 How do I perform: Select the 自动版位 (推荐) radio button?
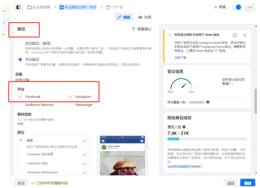point(20,43)
